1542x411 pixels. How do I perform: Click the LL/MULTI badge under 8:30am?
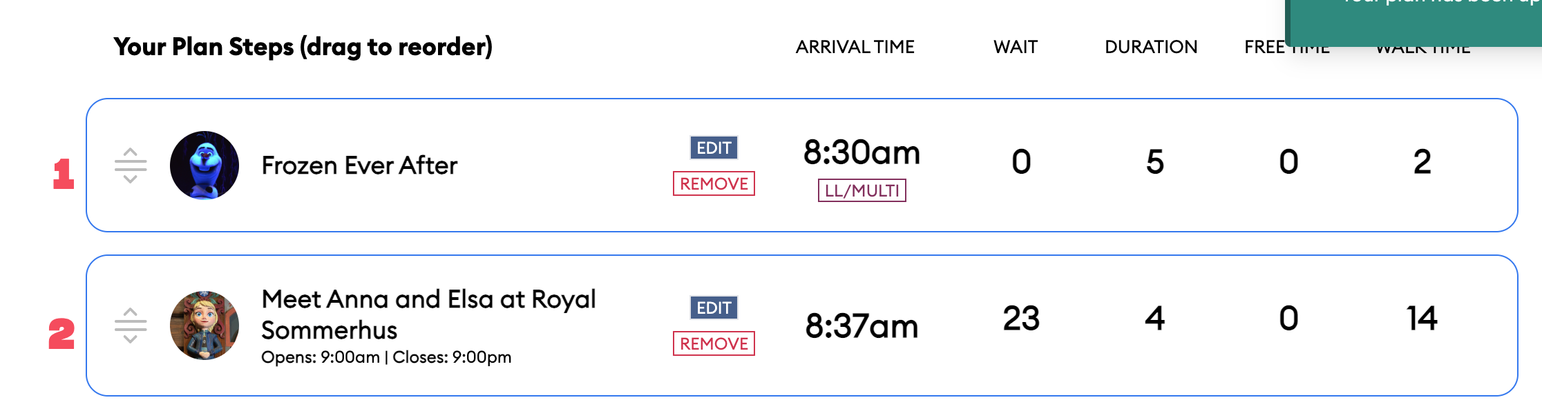tap(862, 190)
